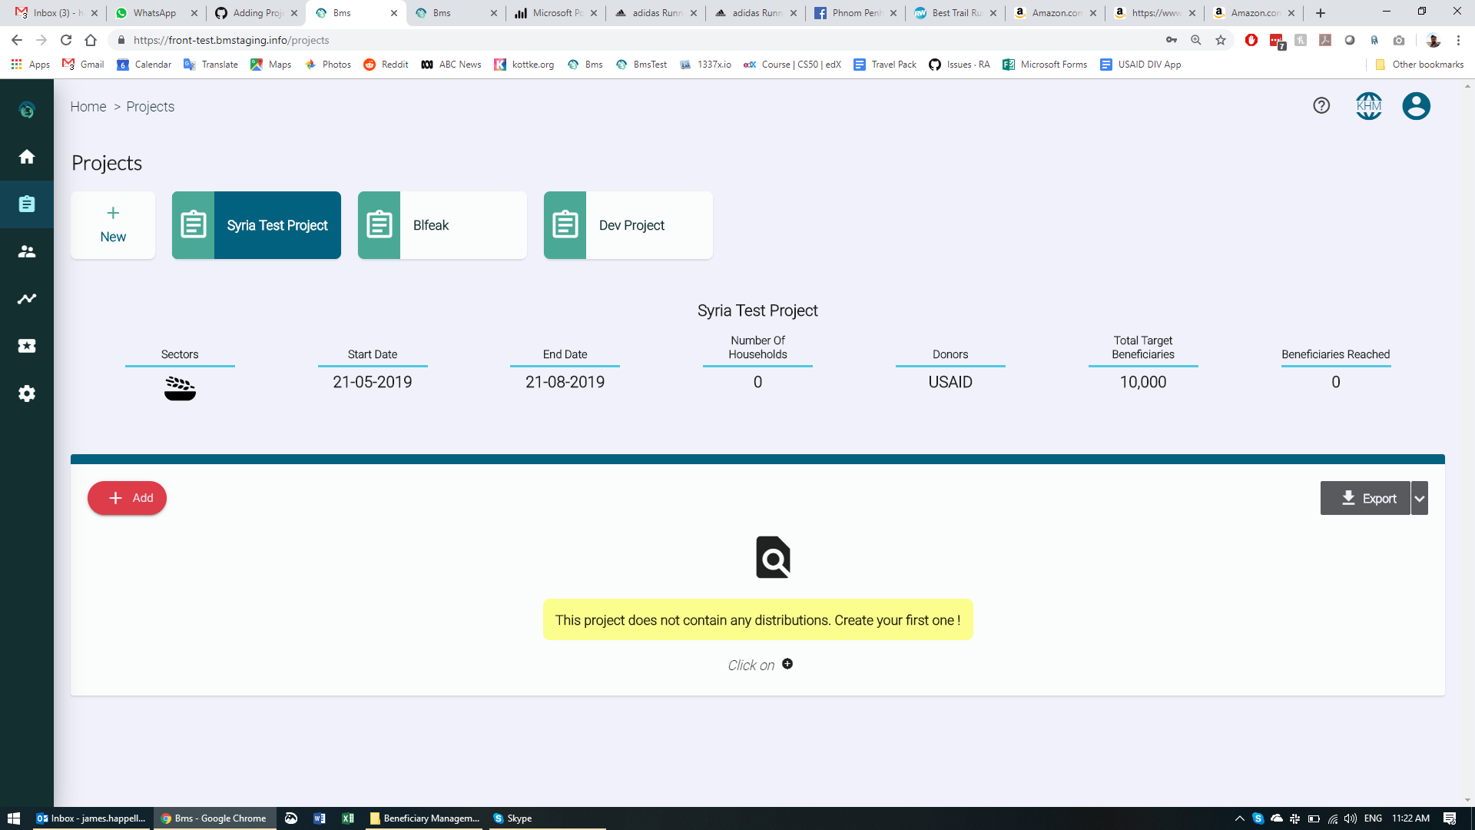This screenshot has width=1475, height=830.
Task: Select the Blfeak project card
Action: click(x=442, y=225)
